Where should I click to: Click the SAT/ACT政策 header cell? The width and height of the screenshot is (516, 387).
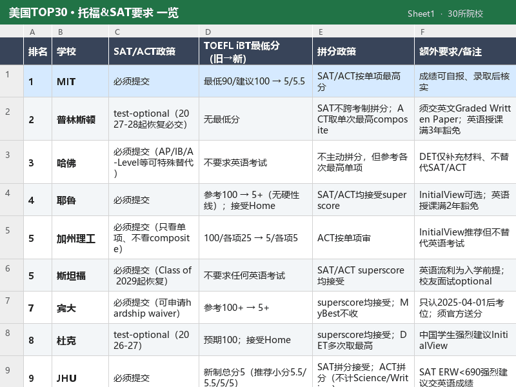(154, 52)
